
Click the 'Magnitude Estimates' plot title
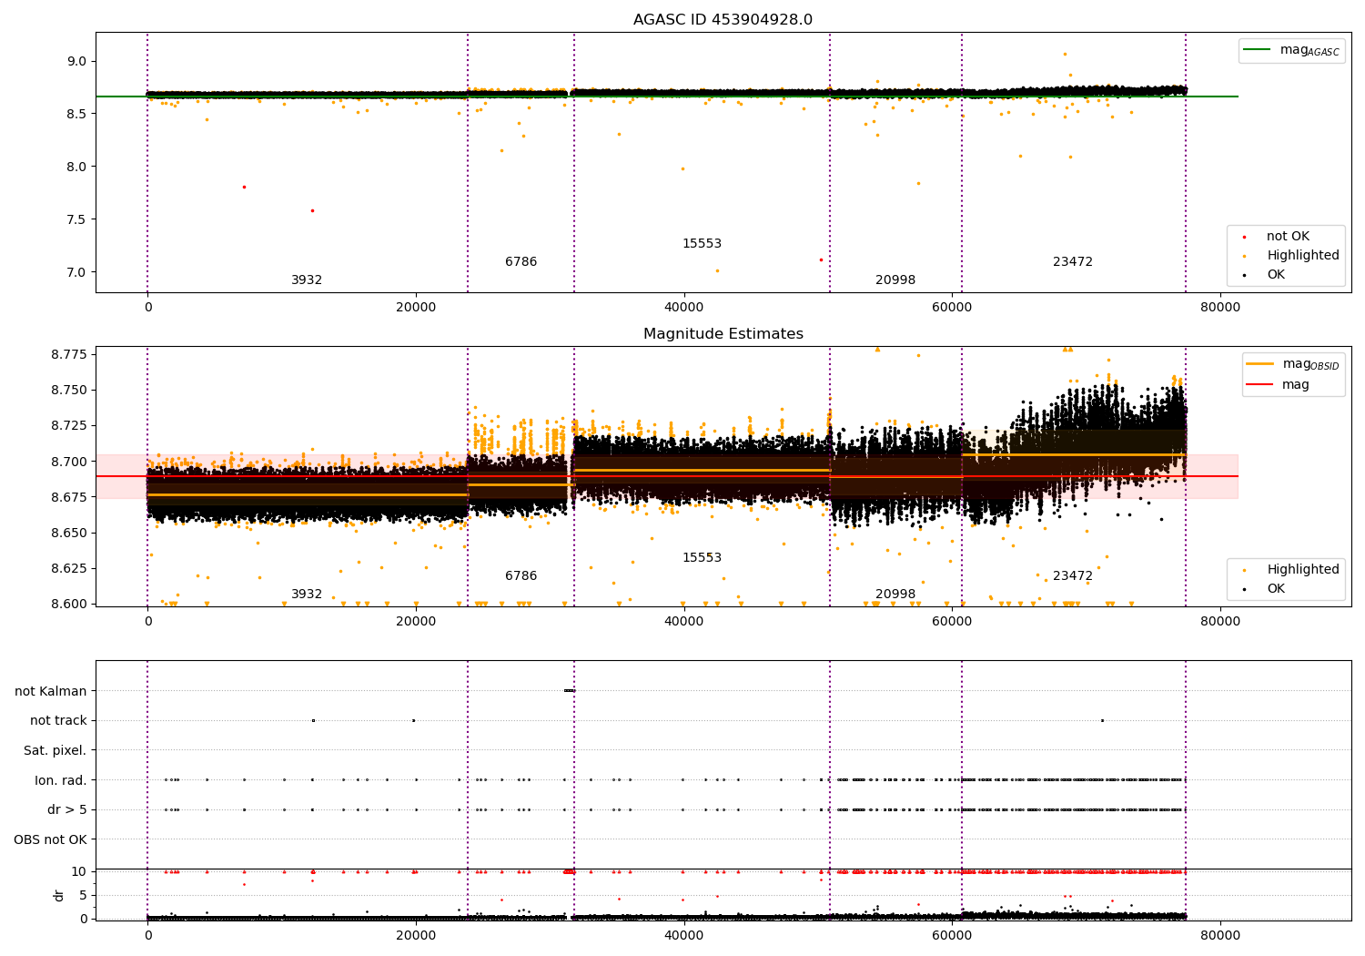tap(723, 334)
